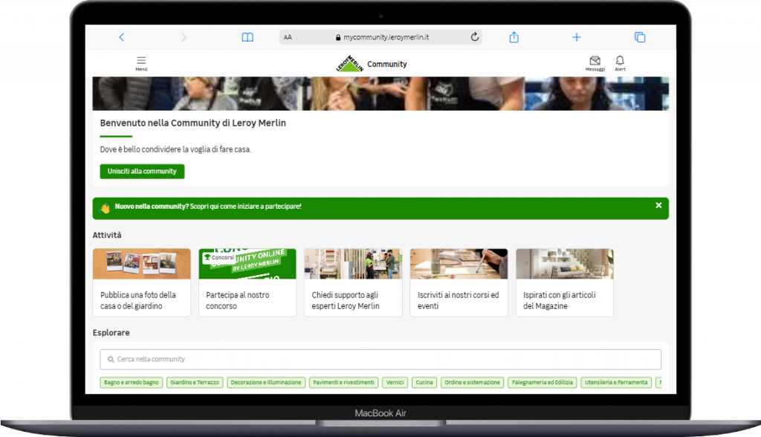Image resolution: width=761 pixels, height=437 pixels.
Task: Open 'Partecipa al nostro concorso' card
Action: click(247, 282)
